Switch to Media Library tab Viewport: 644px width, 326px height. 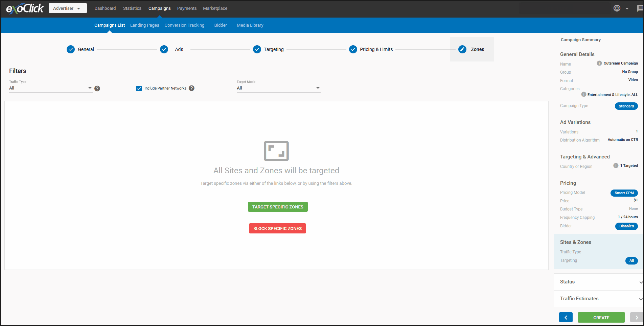pos(250,25)
